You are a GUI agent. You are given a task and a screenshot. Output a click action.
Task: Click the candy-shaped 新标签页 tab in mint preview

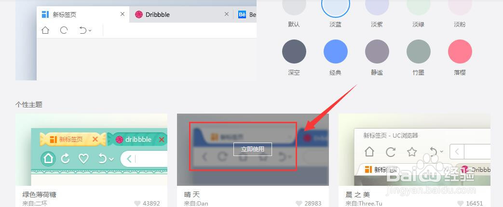(72, 140)
